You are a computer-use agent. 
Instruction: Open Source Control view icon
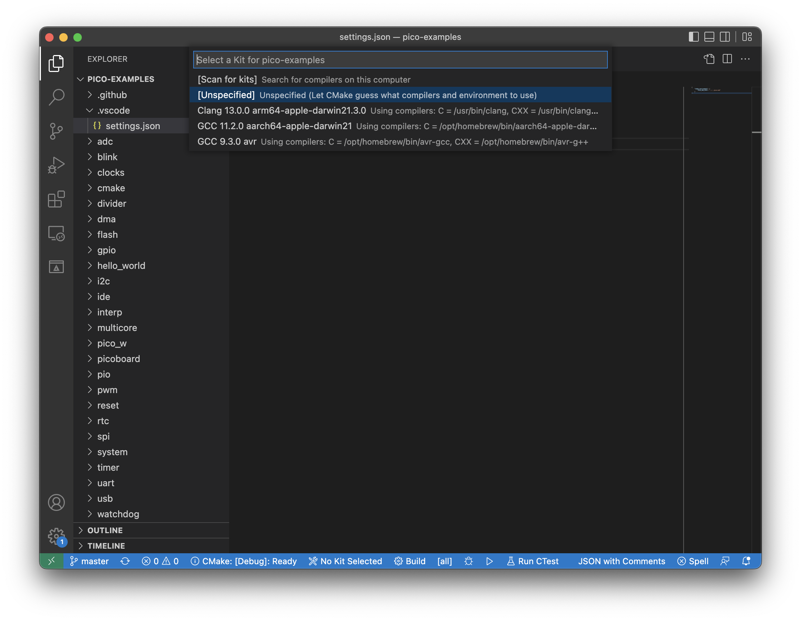tap(56, 131)
